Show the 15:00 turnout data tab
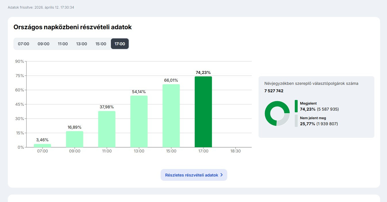 click(101, 44)
